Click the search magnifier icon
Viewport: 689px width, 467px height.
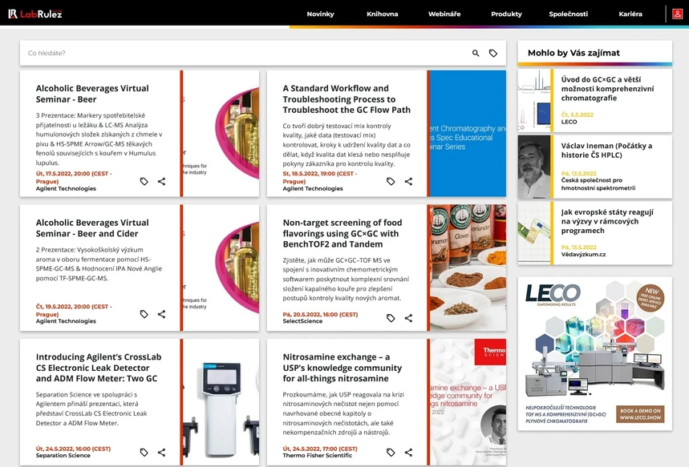point(475,52)
